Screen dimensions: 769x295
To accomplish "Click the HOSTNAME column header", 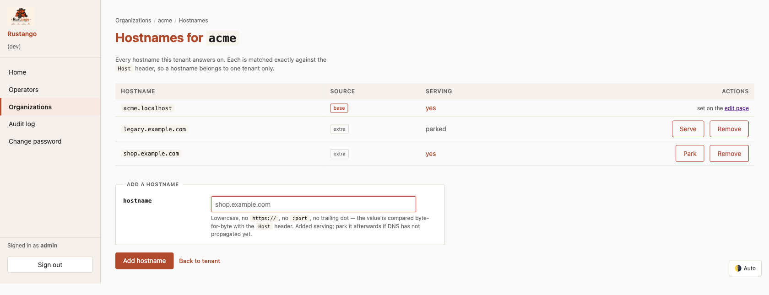I will 138,91.
